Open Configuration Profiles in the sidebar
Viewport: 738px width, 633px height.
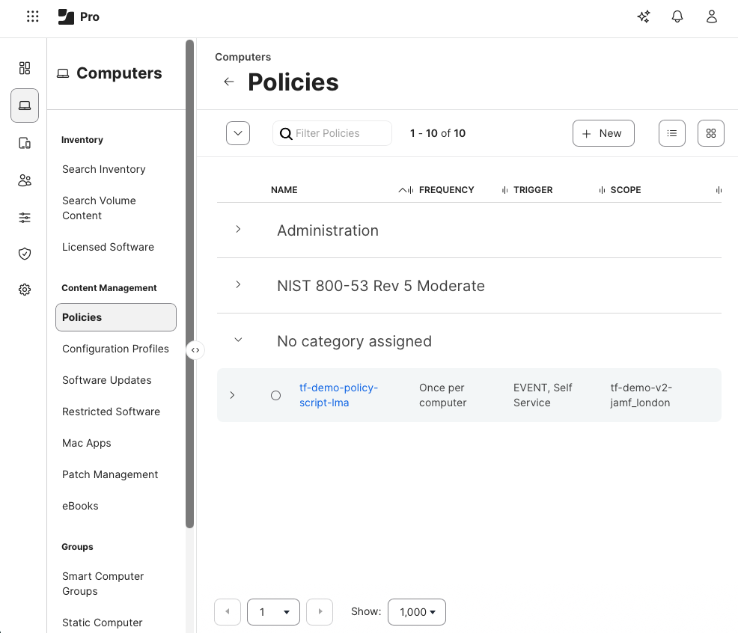[x=115, y=349]
